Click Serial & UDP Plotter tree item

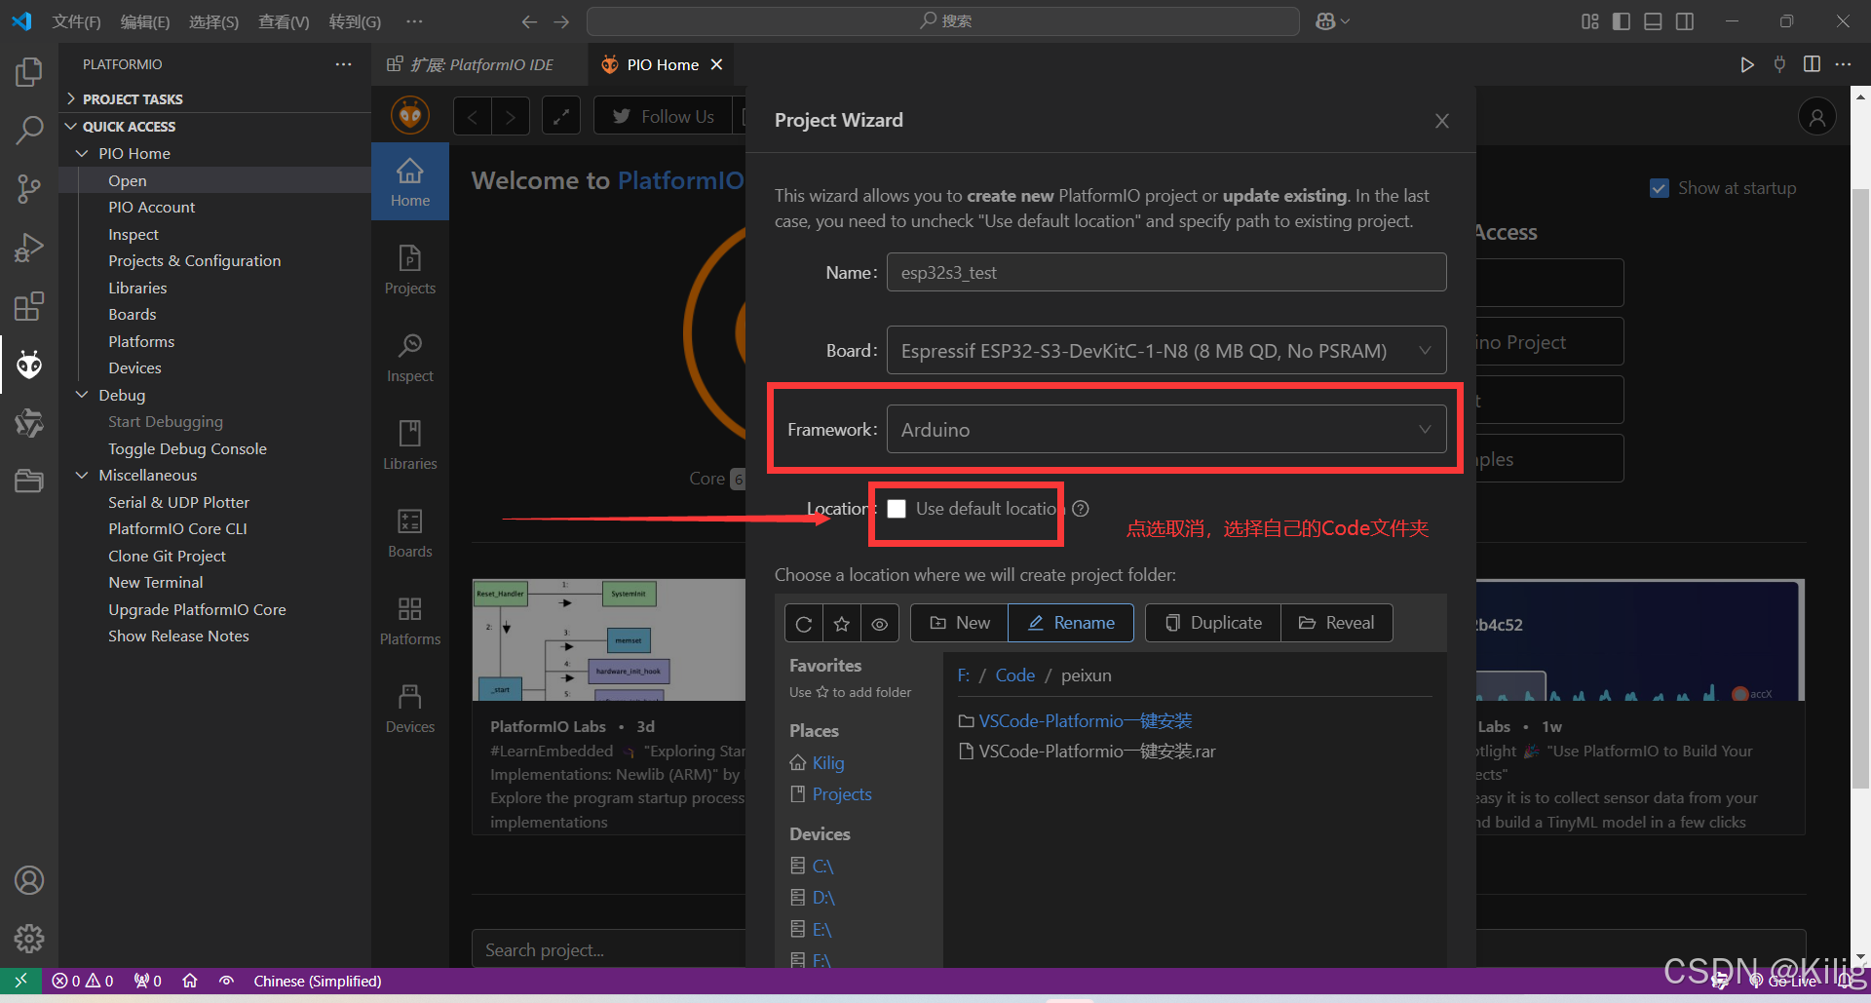(178, 502)
